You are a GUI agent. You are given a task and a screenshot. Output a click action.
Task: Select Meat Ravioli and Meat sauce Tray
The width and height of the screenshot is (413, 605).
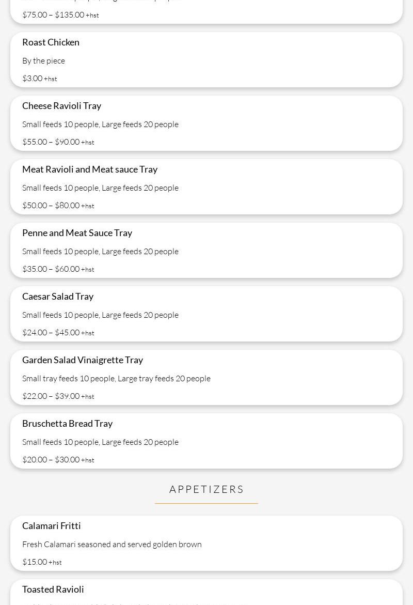(x=90, y=169)
